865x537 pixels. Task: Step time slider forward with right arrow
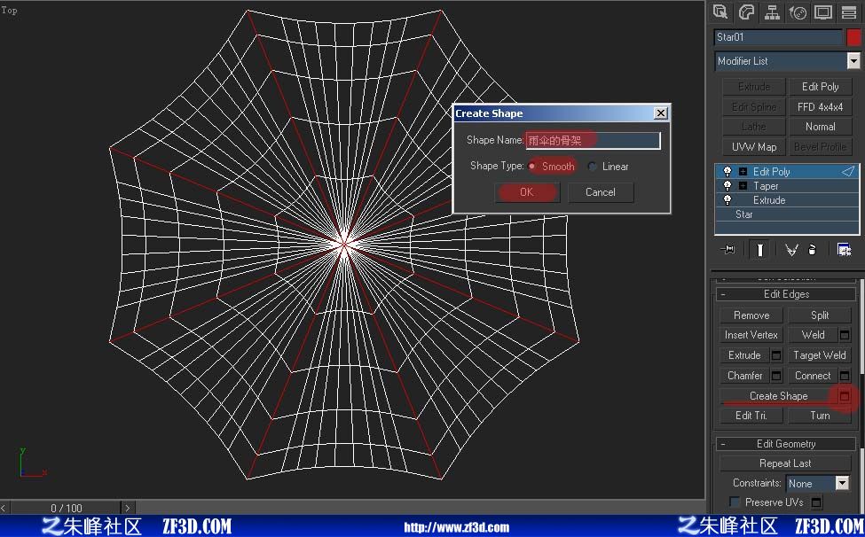pyautogui.click(x=128, y=508)
